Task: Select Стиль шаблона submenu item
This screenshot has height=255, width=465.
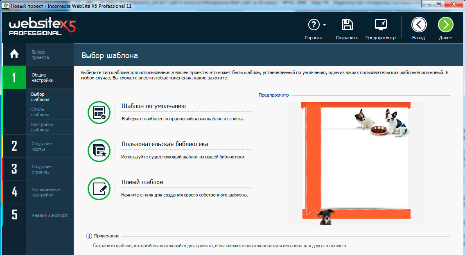Action: click(x=40, y=112)
